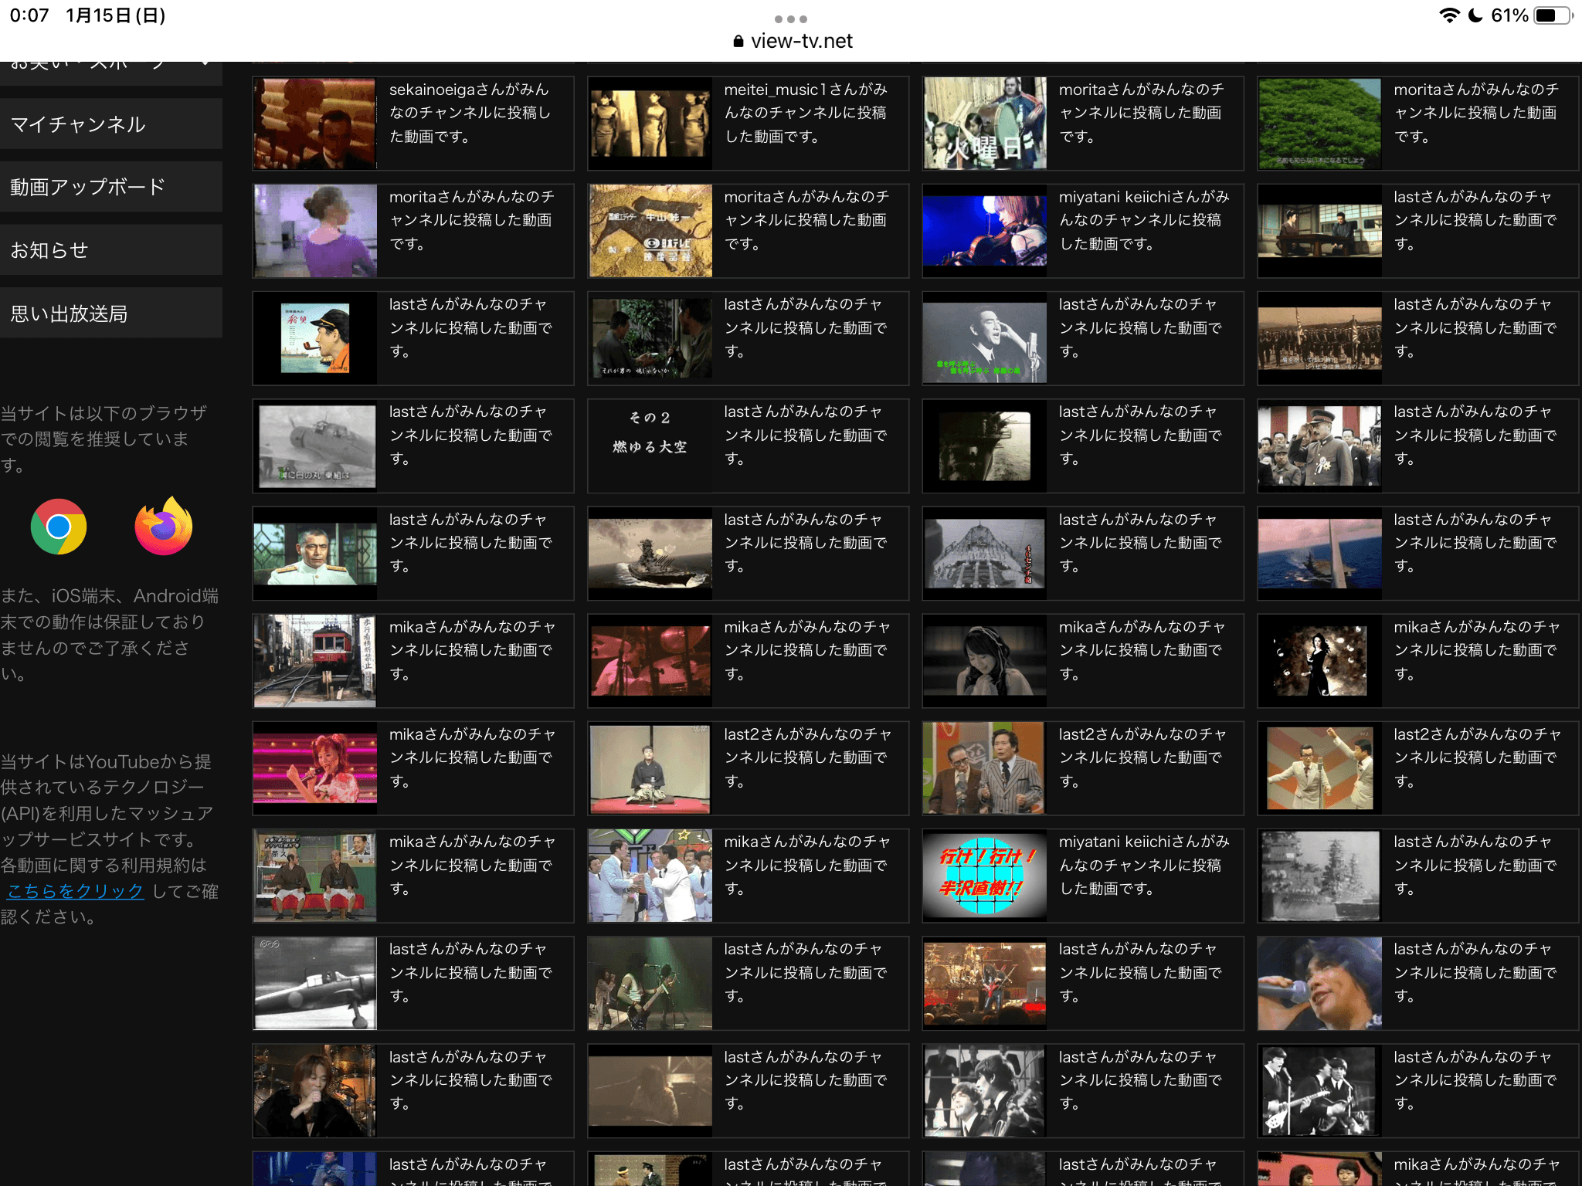Screen dimensions: 1582x1186
Task: Open the sekainoeiga posted video entry
Action: tap(470, 114)
